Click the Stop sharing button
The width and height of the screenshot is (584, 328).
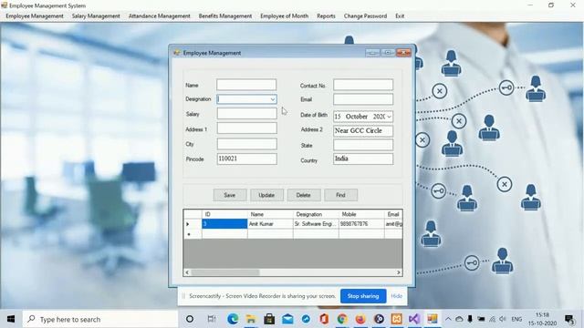(363, 296)
